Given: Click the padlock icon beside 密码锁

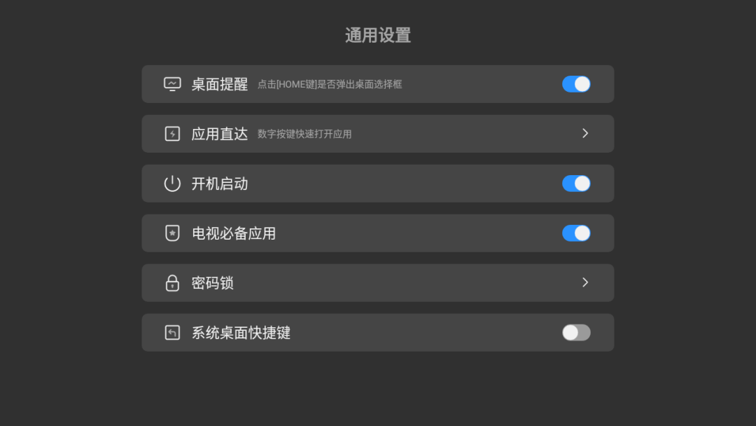Looking at the screenshot, I should [172, 282].
